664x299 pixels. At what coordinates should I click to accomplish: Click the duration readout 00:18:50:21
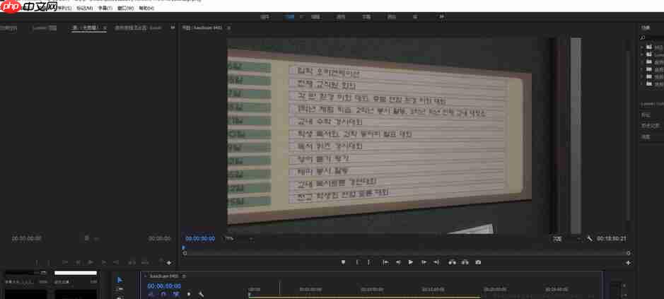[612, 239]
